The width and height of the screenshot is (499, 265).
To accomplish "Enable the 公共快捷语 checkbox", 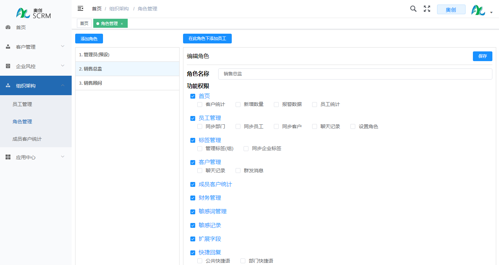I will (200, 261).
